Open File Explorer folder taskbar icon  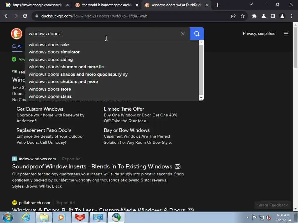click(x=44, y=217)
